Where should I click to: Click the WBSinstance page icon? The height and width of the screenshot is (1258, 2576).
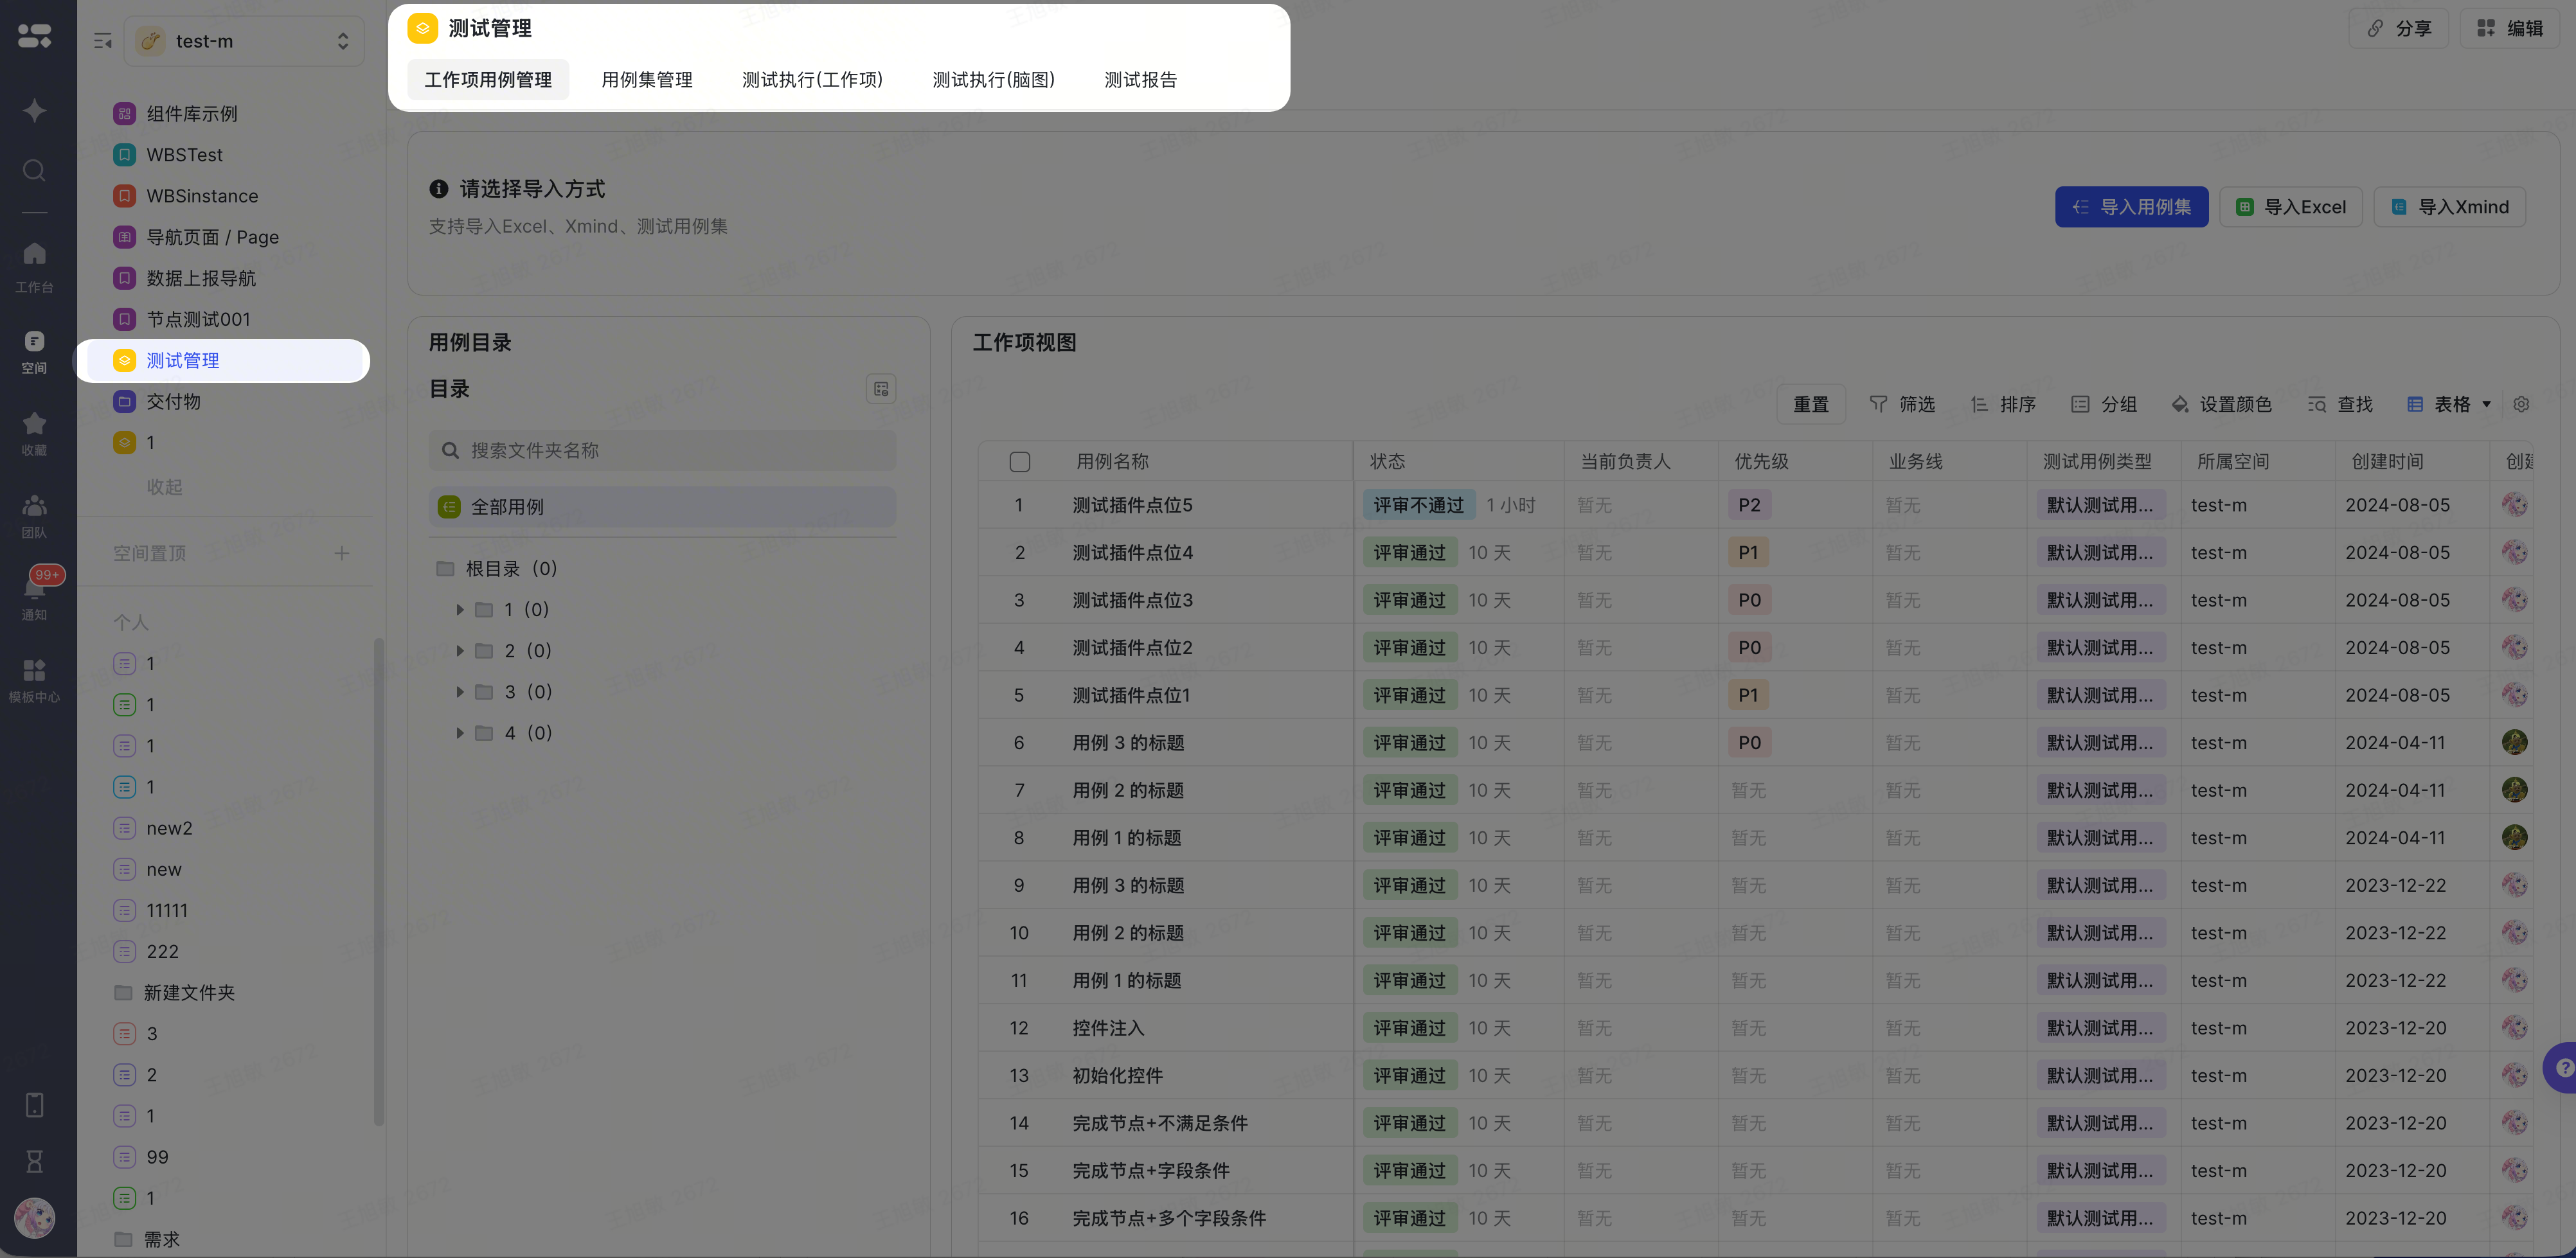124,196
